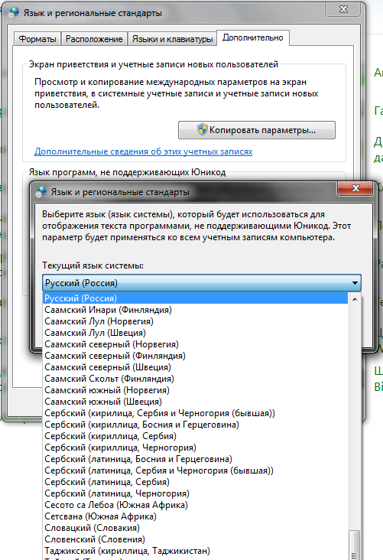Screen dimensions: 383x560
Task: Select Сербский (кириллица, Босния и Герцеговина)
Action: [195, 425]
